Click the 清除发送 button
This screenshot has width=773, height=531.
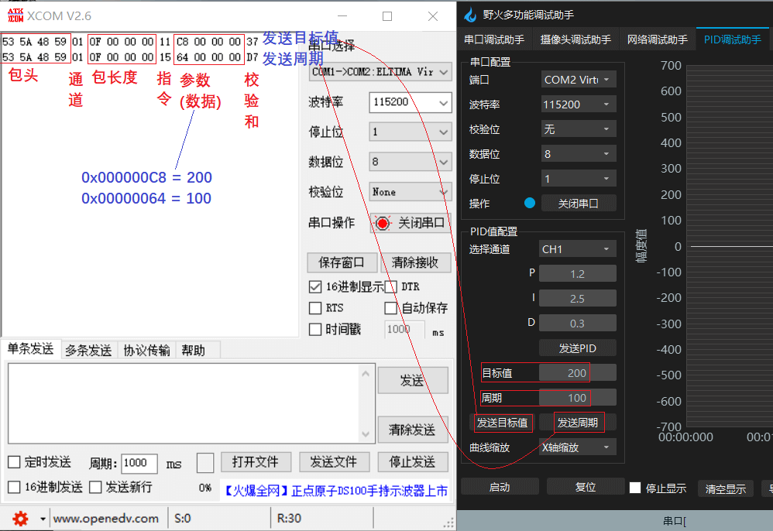click(413, 430)
